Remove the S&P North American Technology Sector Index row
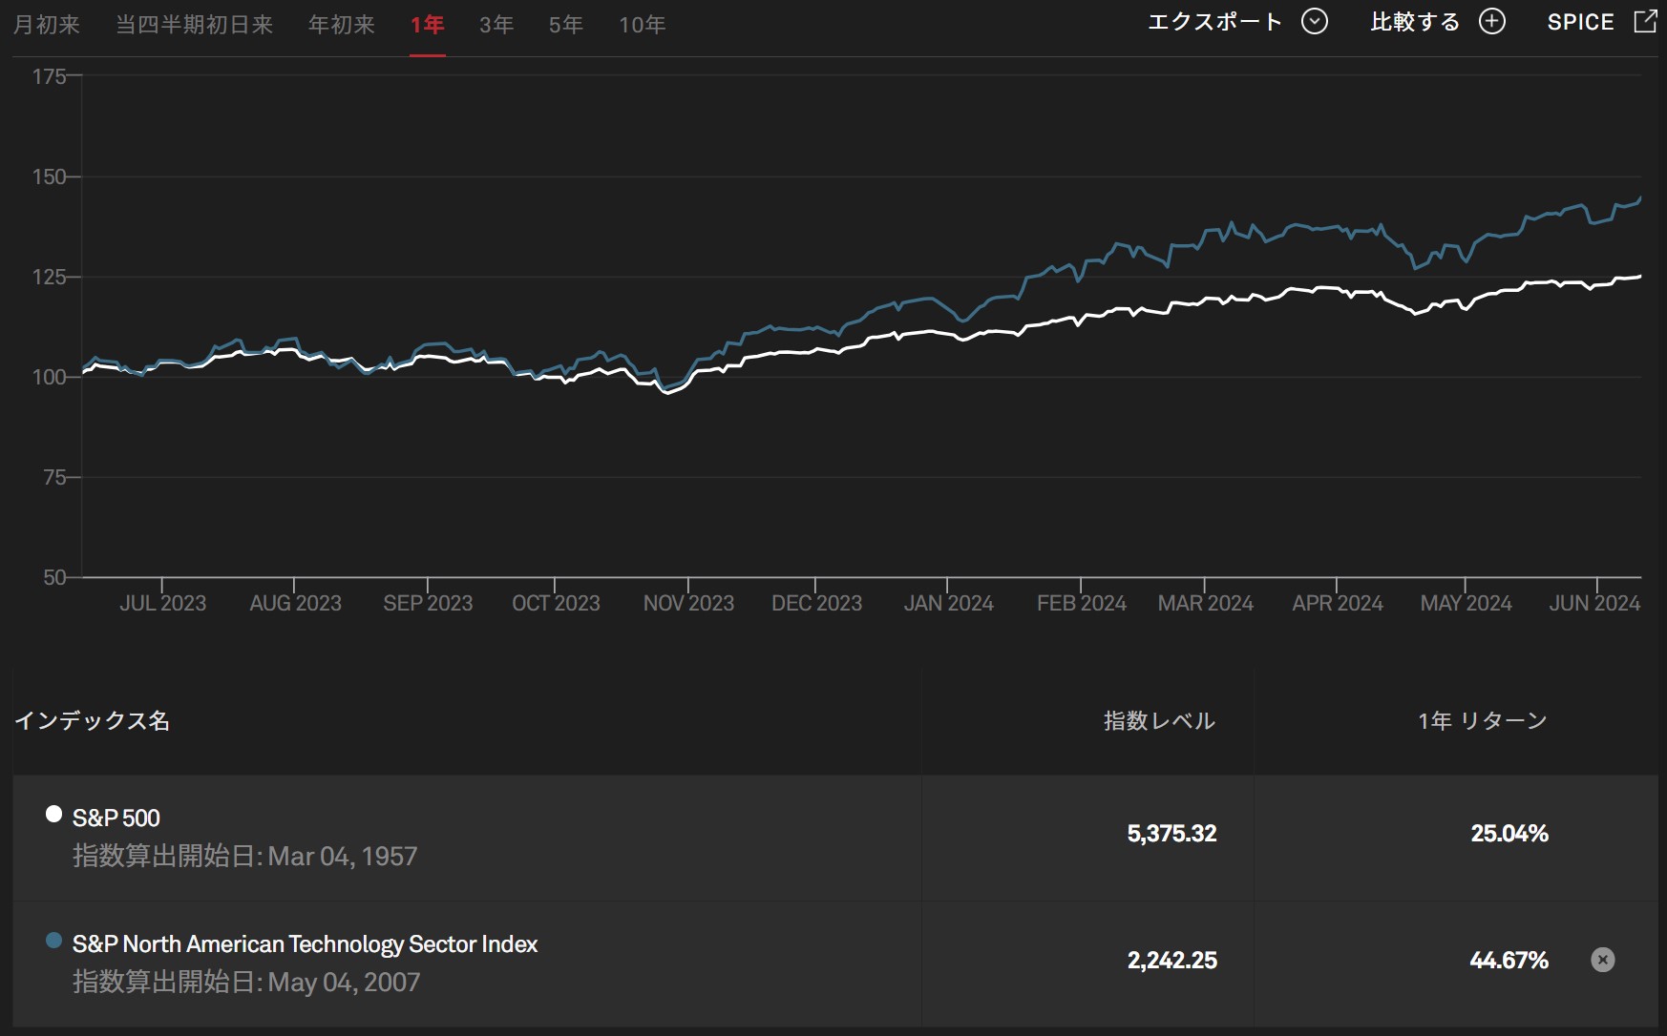The image size is (1667, 1036). [1603, 960]
